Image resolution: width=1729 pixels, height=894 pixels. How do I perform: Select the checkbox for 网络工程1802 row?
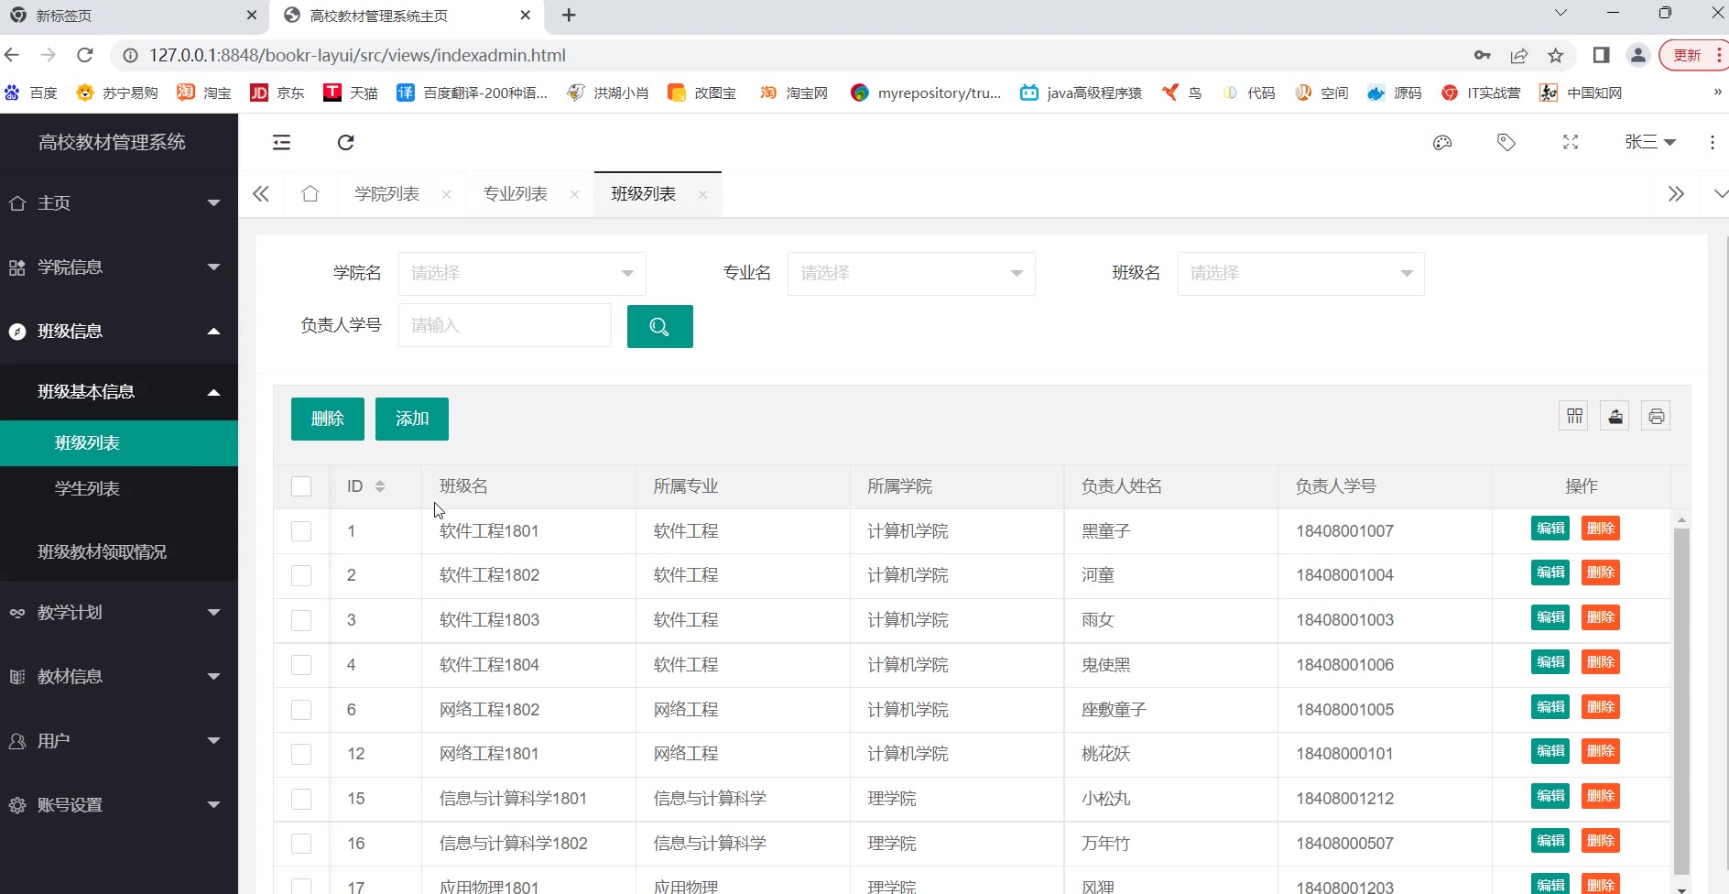click(301, 710)
